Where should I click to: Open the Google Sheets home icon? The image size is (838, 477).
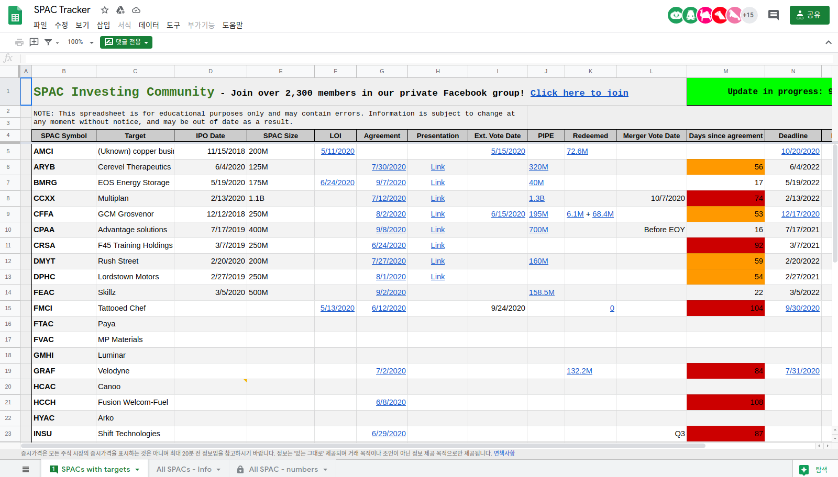pos(15,16)
